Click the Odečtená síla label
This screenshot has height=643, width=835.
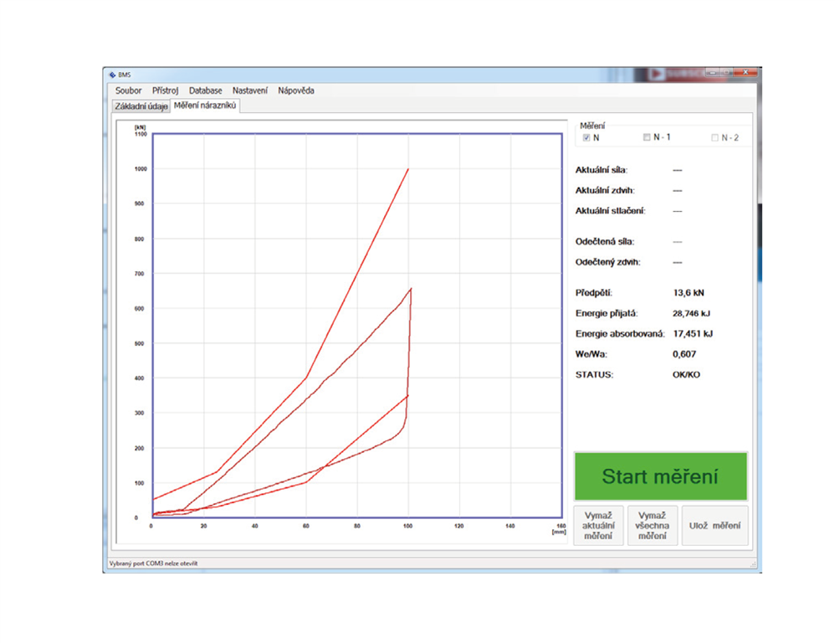(x=605, y=242)
